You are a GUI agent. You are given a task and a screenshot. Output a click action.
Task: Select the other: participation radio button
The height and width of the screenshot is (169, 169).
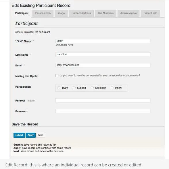coord(112,88)
